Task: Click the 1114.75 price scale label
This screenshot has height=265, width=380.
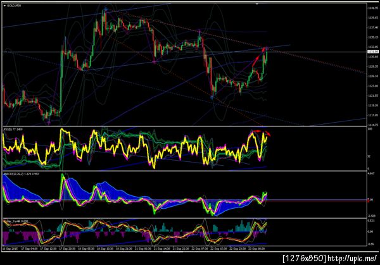Action: click(x=373, y=125)
